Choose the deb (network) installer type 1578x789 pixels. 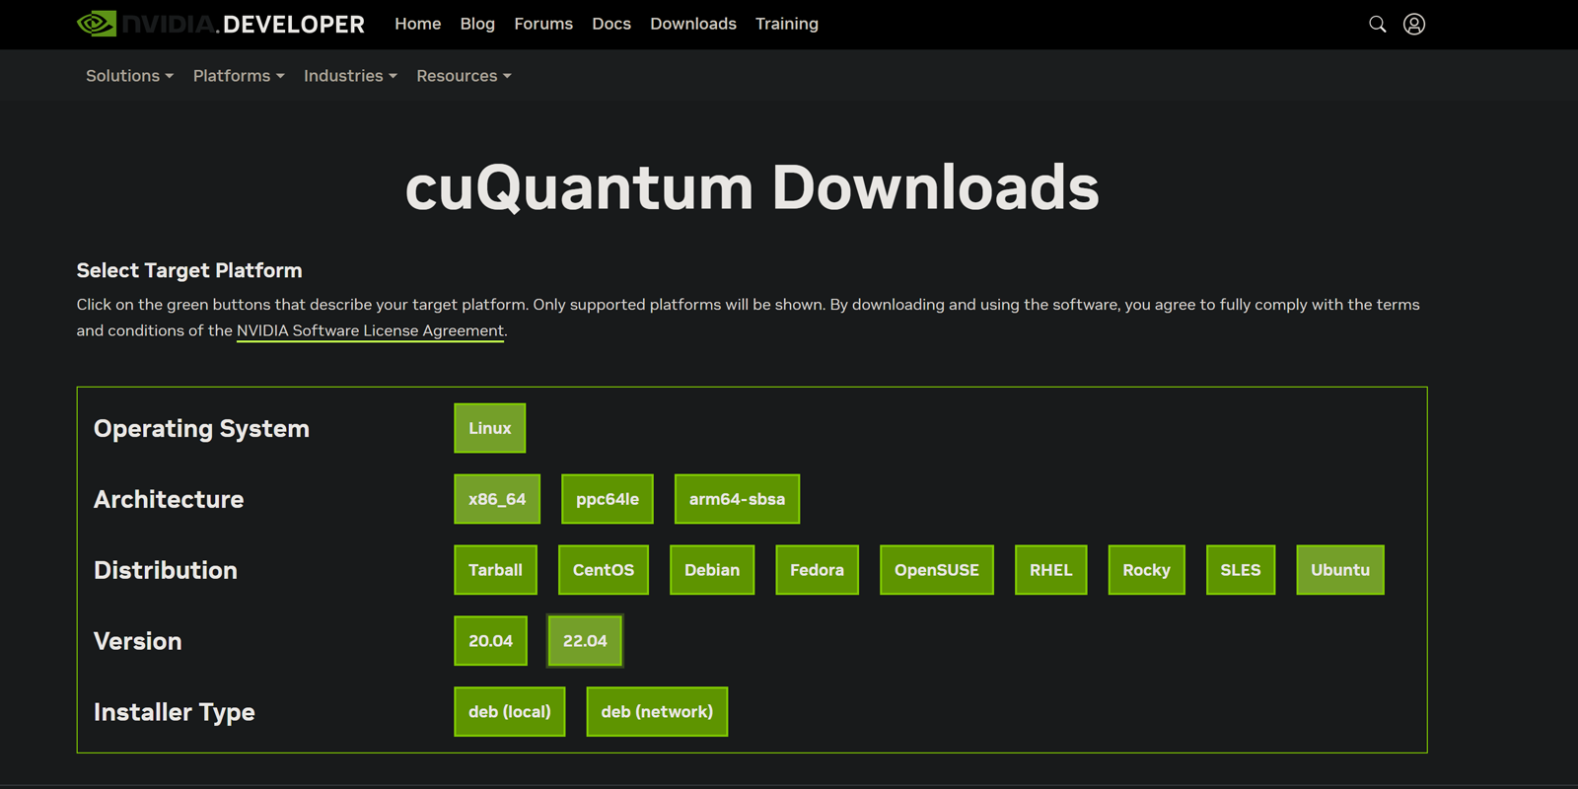tap(657, 712)
